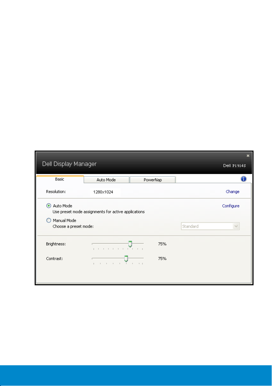Go to the PowerNap tab
Viewport: 272px width, 386px height.
[x=153, y=180]
